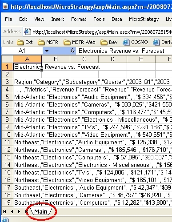Expand the Name Box dropdown arrow

47,51
